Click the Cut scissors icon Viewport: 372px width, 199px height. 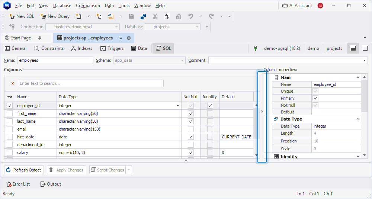[x=155, y=16]
